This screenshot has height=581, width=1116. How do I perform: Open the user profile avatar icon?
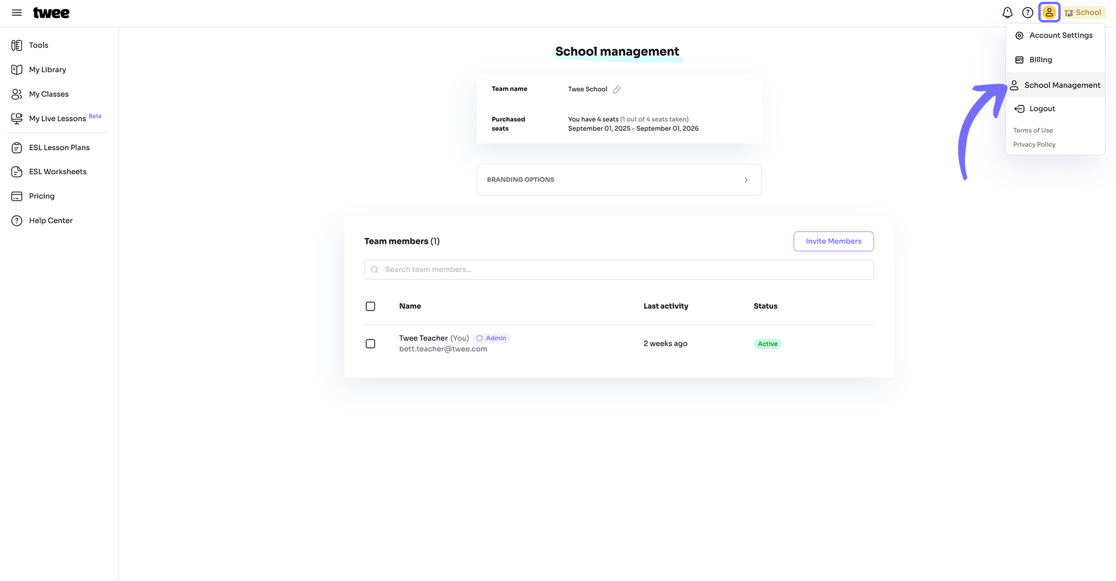[1049, 13]
